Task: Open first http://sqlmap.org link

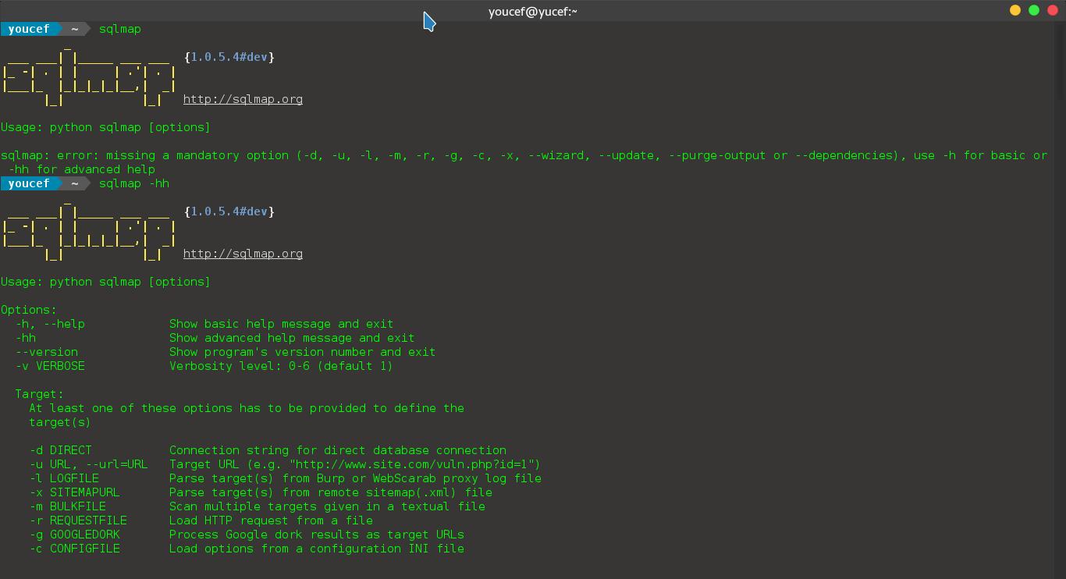Action: (243, 99)
